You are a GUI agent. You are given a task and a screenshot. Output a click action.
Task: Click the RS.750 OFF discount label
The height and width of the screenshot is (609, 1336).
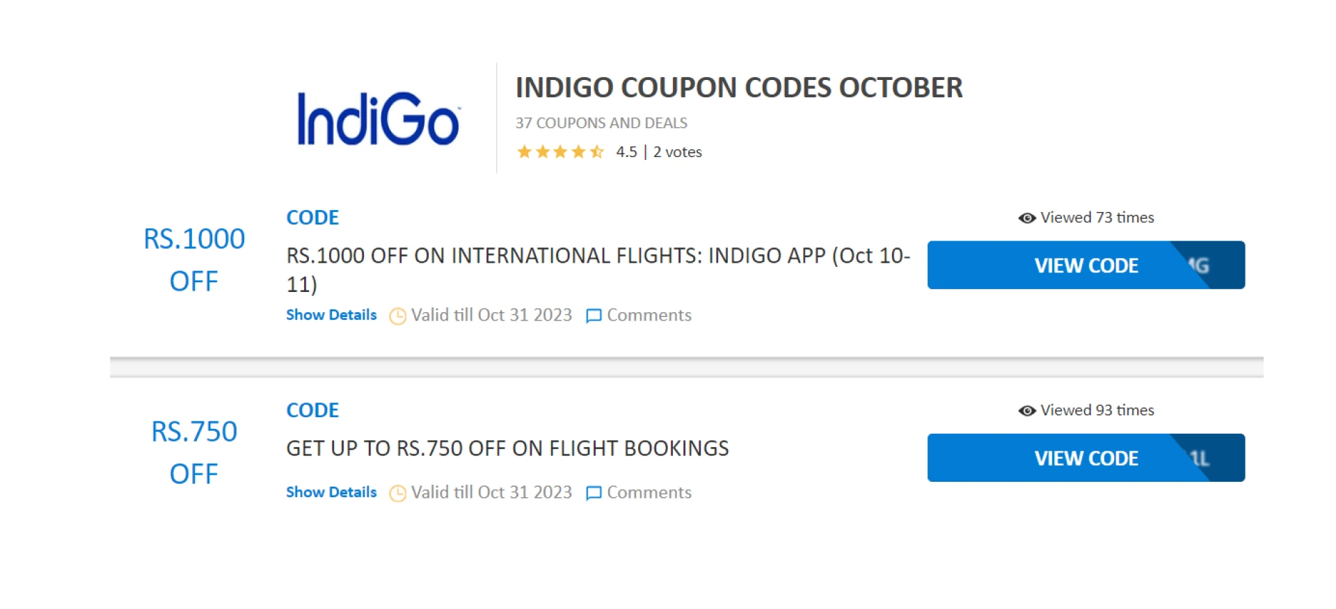pos(194,453)
